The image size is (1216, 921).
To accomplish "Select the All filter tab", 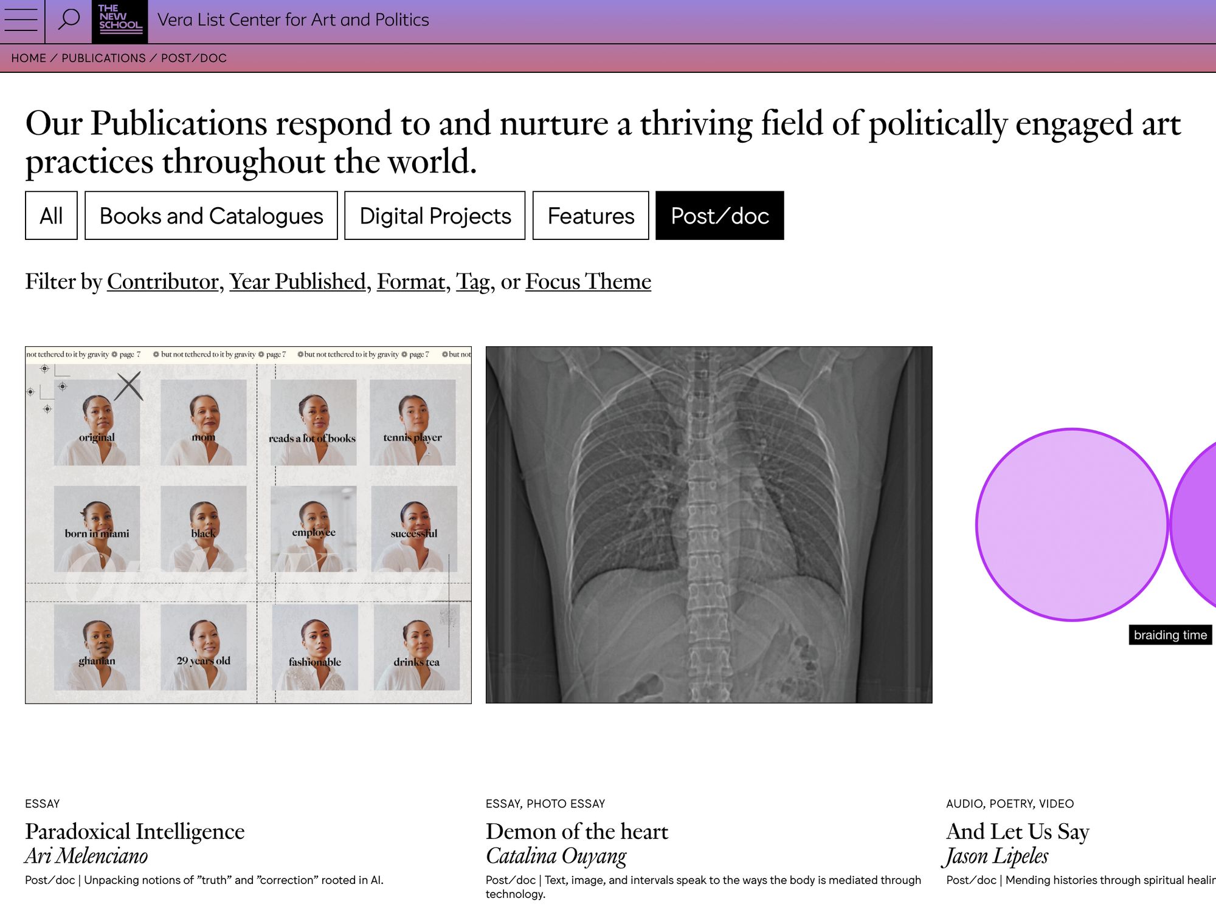I will (51, 216).
